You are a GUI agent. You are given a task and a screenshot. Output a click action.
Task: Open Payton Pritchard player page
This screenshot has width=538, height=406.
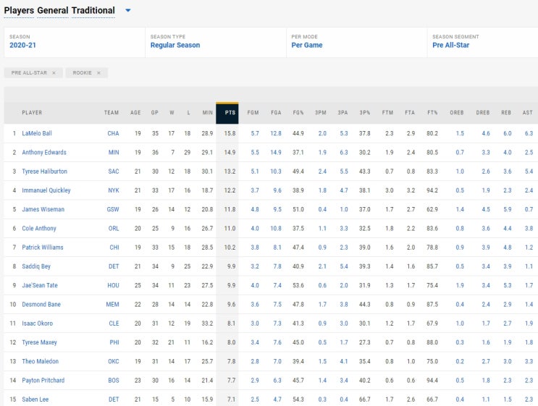[43, 380]
